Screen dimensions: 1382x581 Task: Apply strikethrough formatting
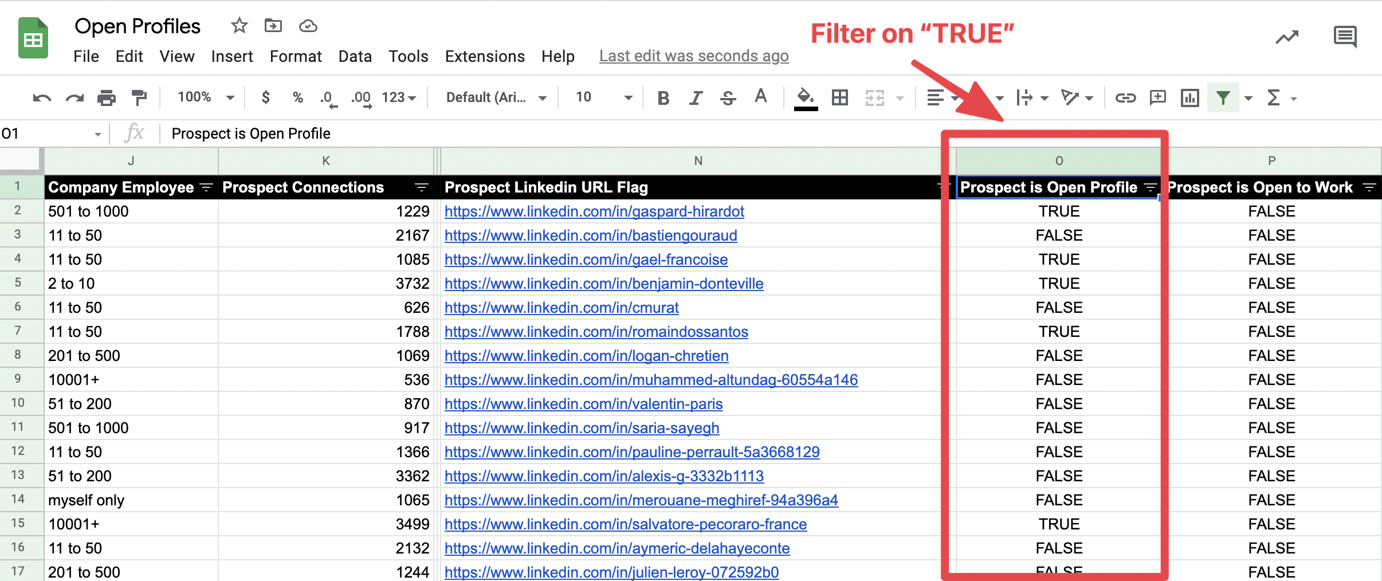point(728,98)
